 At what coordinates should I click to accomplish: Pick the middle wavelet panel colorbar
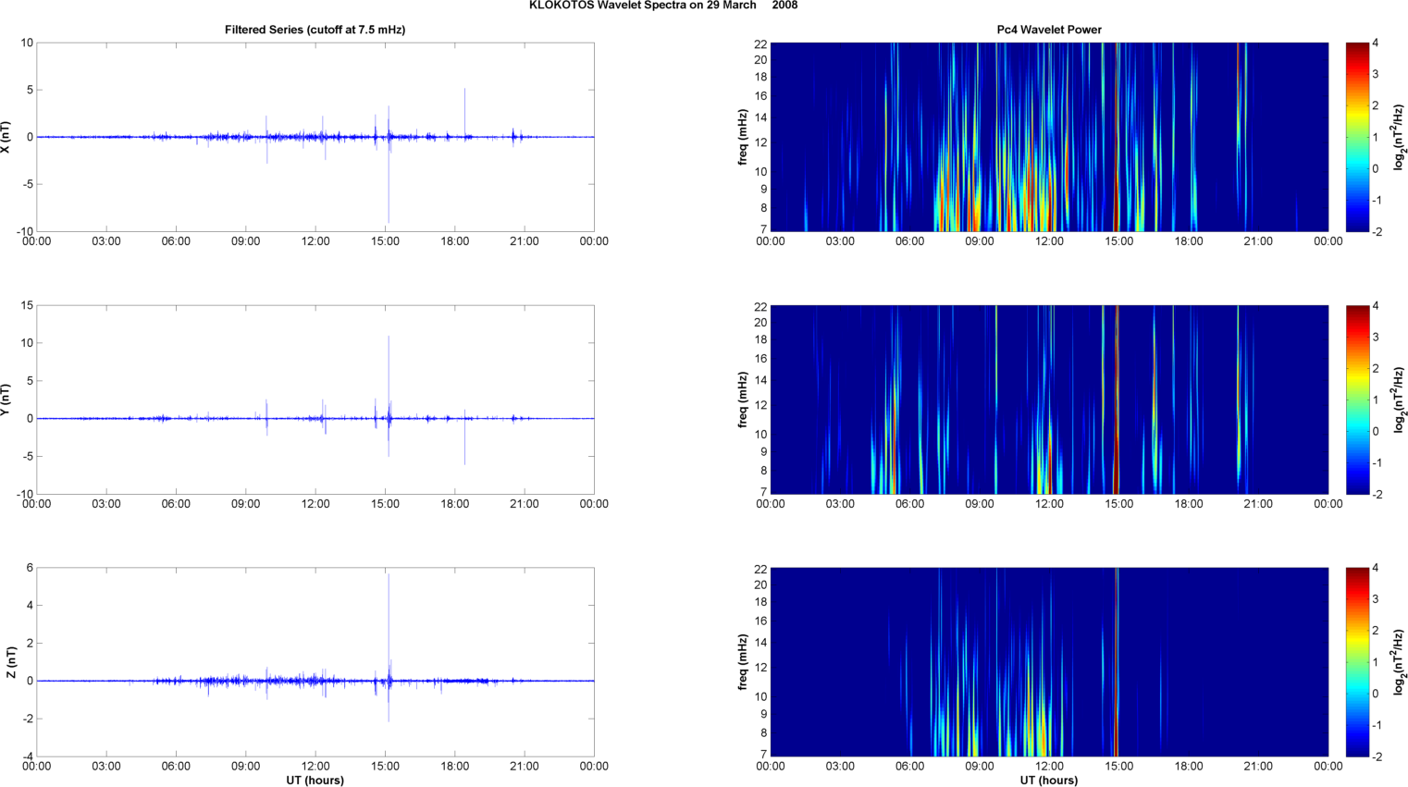pos(1356,400)
